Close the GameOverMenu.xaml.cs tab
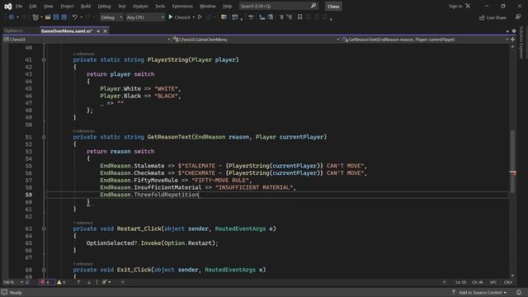The height and width of the screenshot is (297, 528). click(105, 31)
